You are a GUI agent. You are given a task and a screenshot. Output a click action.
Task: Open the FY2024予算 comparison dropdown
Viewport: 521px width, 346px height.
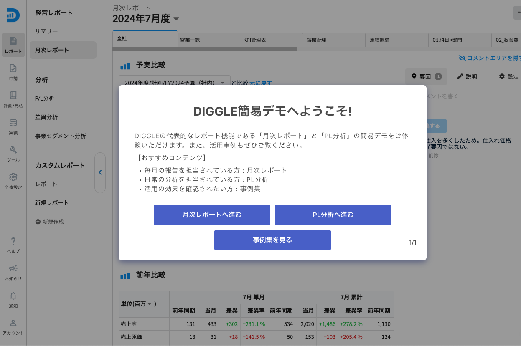175,83
